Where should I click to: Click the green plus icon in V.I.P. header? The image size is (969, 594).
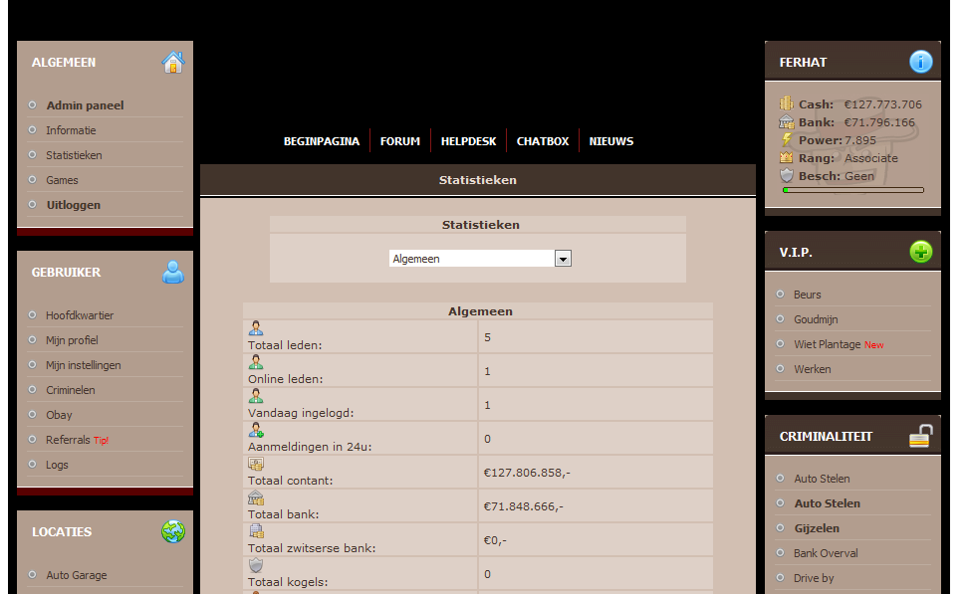(921, 252)
